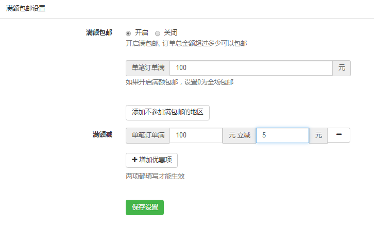The width and height of the screenshot is (374, 226).
Task: Click the 满额包邮设置 page heading
Action: (x=26, y=8)
